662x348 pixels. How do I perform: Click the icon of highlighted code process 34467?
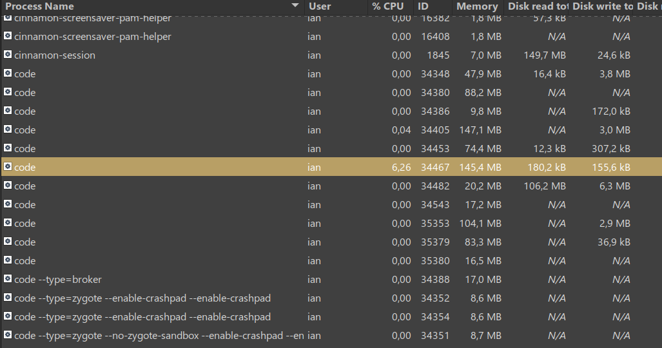click(8, 166)
